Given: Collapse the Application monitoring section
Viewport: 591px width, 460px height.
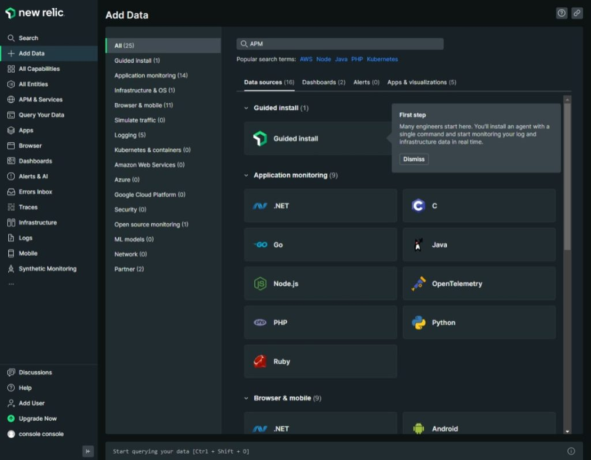Looking at the screenshot, I should point(246,175).
